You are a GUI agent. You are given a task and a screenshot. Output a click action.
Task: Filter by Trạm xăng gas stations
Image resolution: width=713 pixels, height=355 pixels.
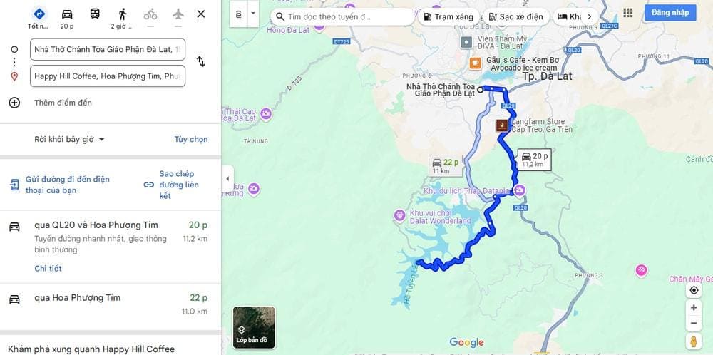[x=448, y=17]
